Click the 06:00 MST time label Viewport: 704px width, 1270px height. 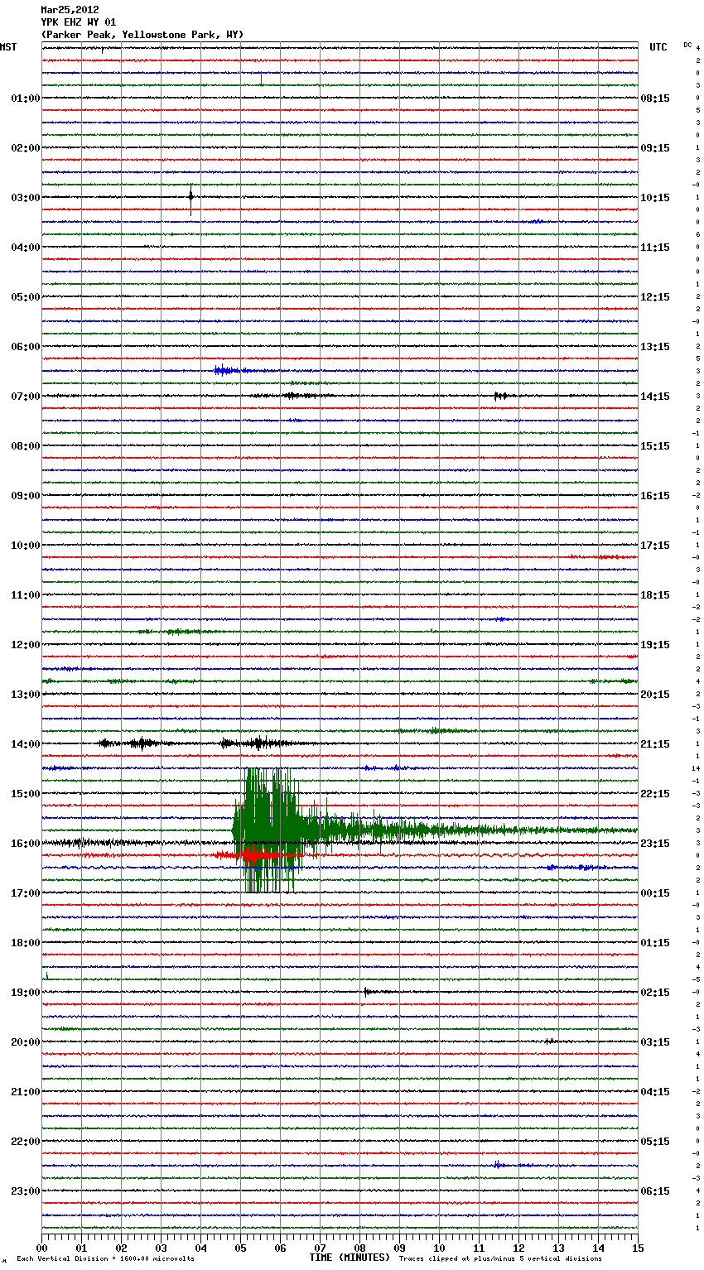point(26,347)
